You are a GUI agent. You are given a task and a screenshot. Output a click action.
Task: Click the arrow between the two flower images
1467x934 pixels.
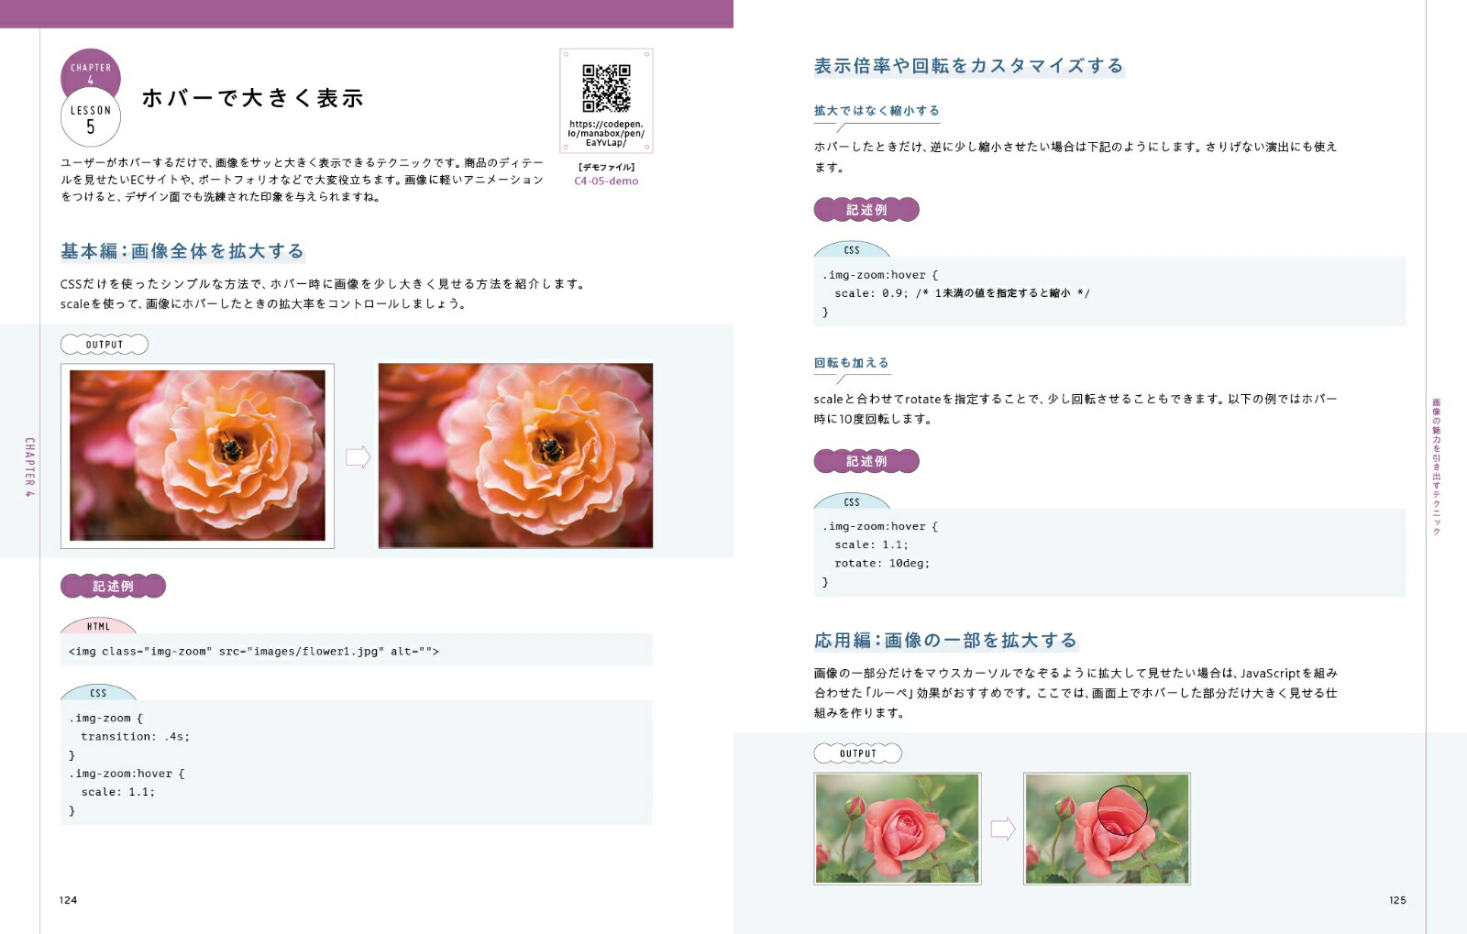pos(356,454)
